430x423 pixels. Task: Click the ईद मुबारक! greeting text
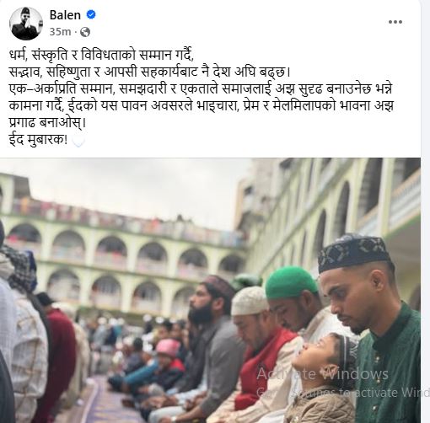pyautogui.click(x=38, y=140)
